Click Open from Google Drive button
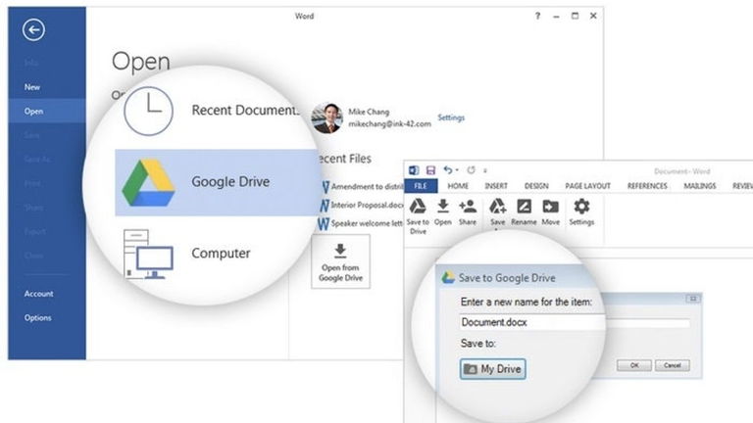 (340, 261)
